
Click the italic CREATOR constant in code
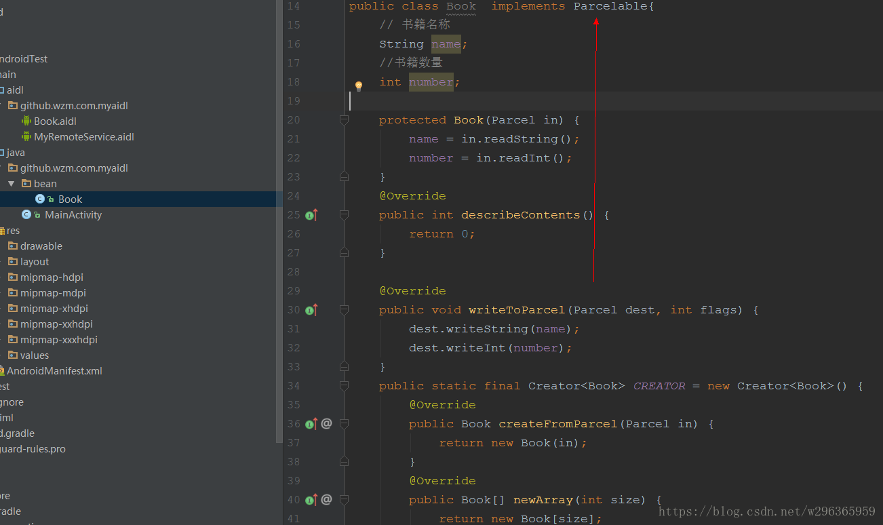pyautogui.click(x=659, y=386)
